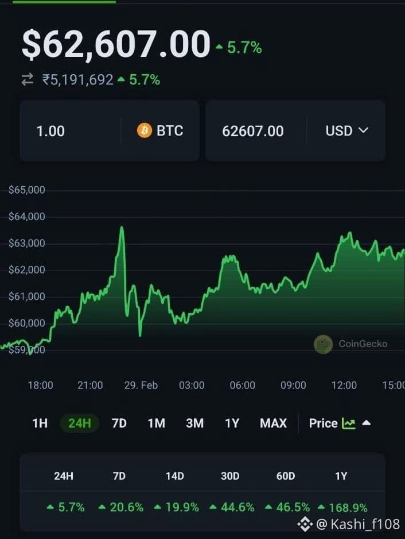Expand the Price chart type menu
405x539 pixels.
click(340, 423)
